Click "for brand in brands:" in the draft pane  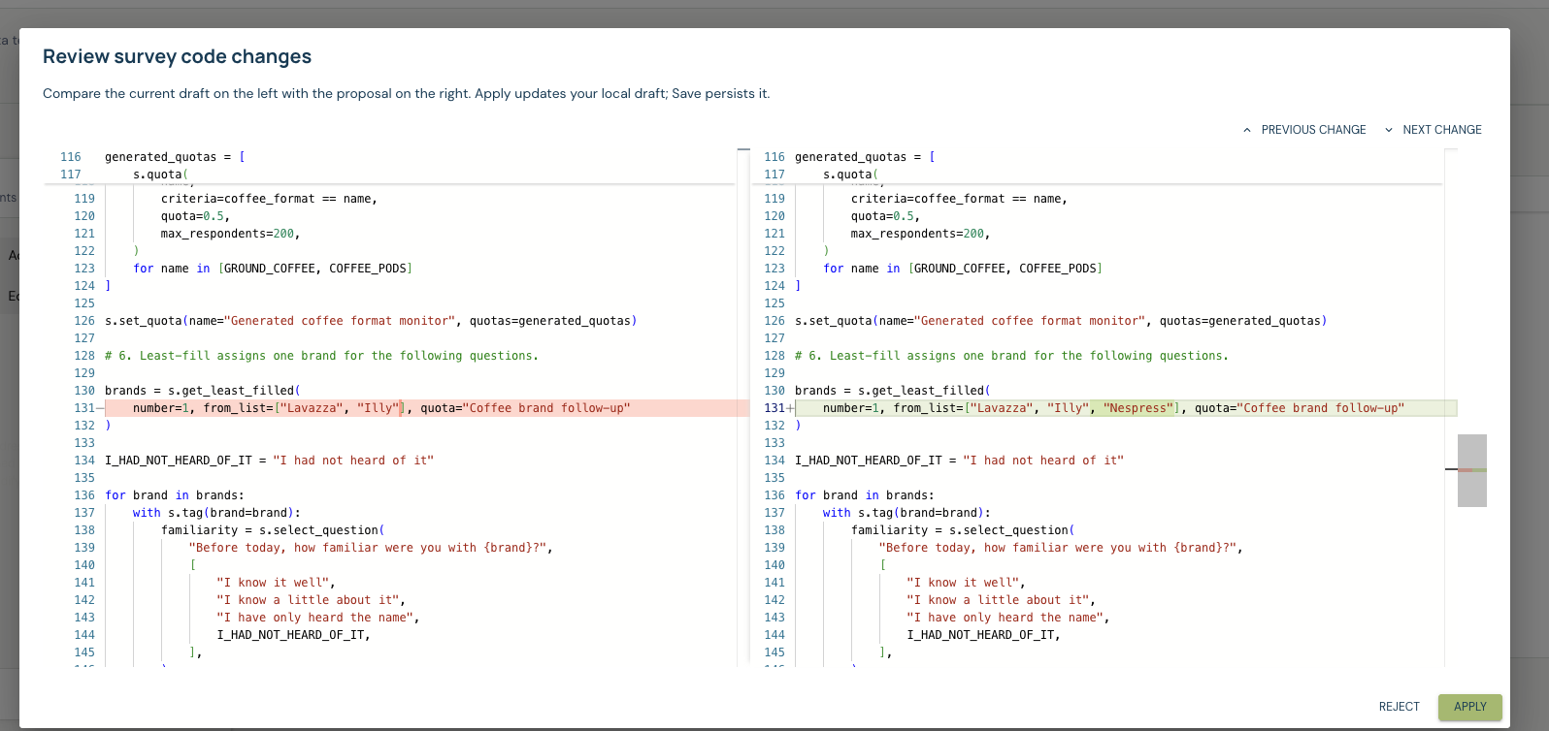(175, 495)
